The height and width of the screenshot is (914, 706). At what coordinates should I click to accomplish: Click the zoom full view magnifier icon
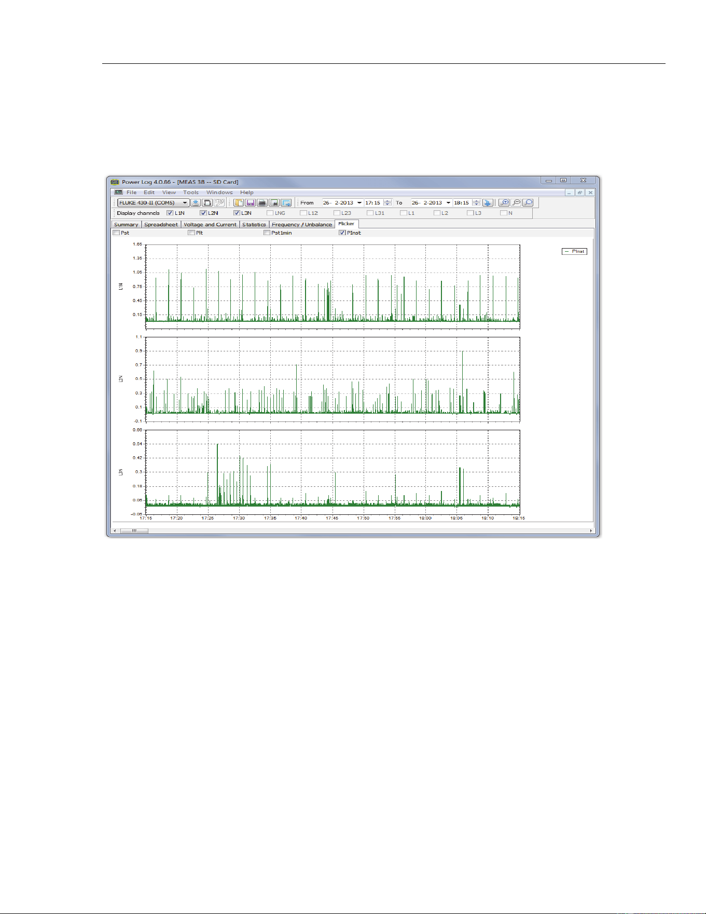click(x=528, y=203)
